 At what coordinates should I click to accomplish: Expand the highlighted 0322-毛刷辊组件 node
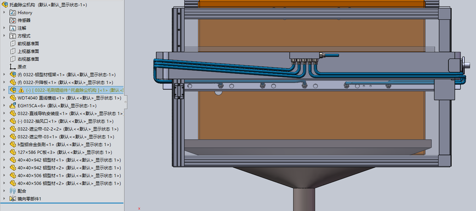coord(4,90)
